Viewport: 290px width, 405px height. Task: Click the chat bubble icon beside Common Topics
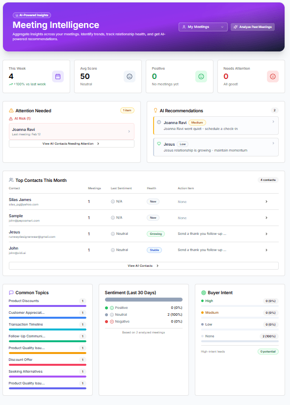[11, 293]
